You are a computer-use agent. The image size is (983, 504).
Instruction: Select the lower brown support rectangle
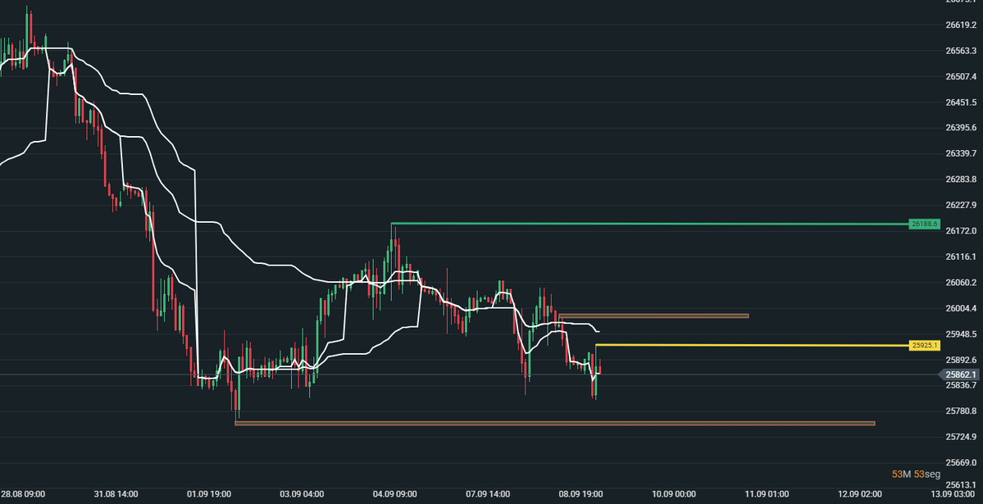tap(555, 424)
